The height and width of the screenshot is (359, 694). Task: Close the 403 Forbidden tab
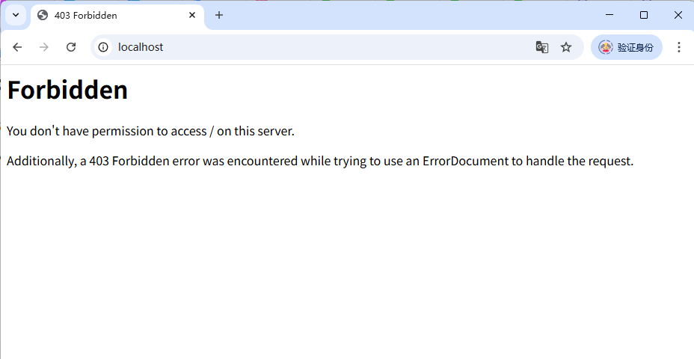click(192, 15)
